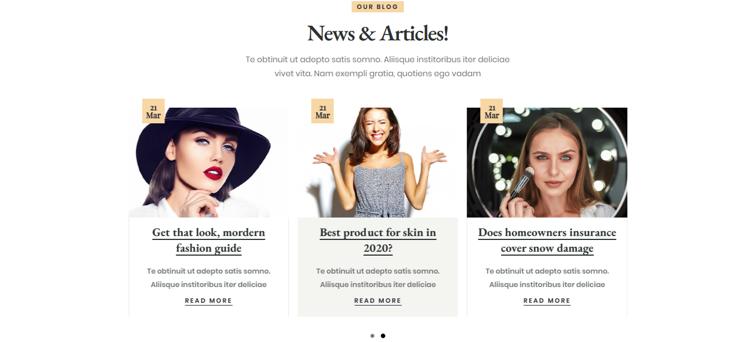Click the excerpt text under fashion guide post
This screenshot has height=342, width=756.
point(208,278)
